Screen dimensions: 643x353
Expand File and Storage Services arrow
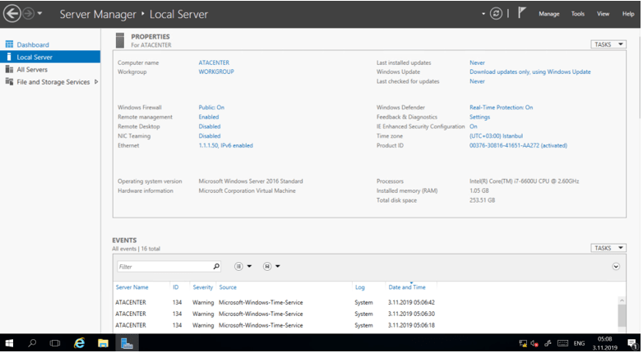pyautogui.click(x=96, y=82)
